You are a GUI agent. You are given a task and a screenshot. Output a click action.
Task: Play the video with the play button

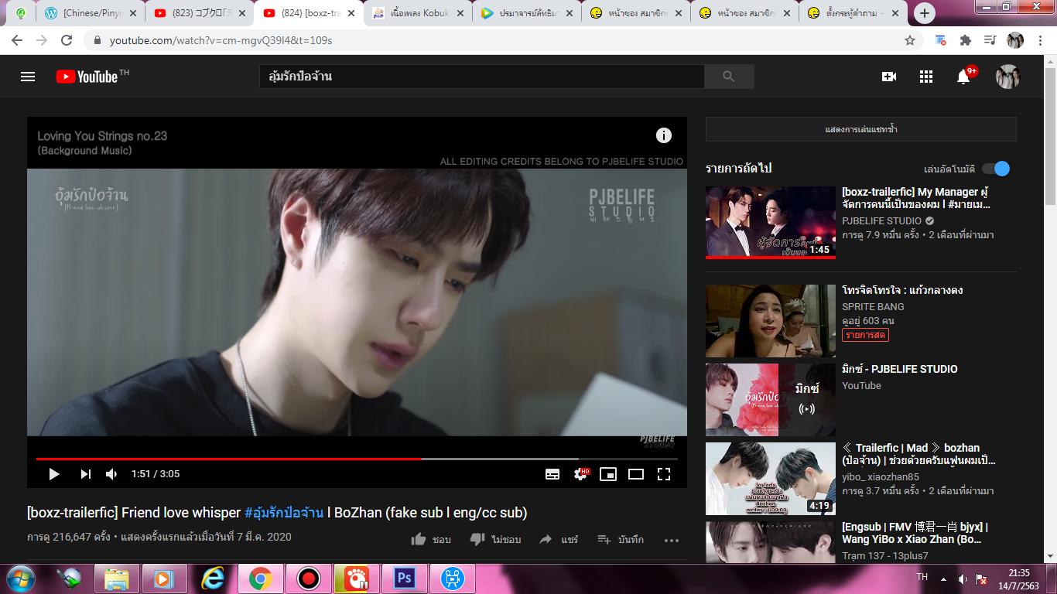[54, 474]
